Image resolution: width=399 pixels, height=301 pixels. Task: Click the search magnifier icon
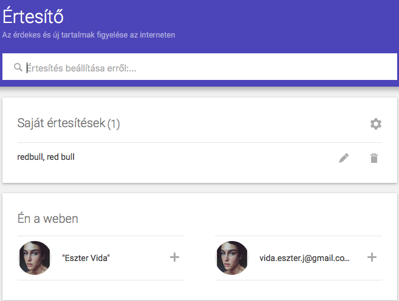[x=18, y=68]
